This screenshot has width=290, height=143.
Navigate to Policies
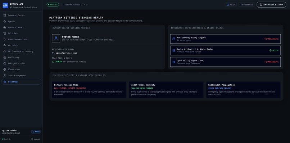click(x=21, y=33)
